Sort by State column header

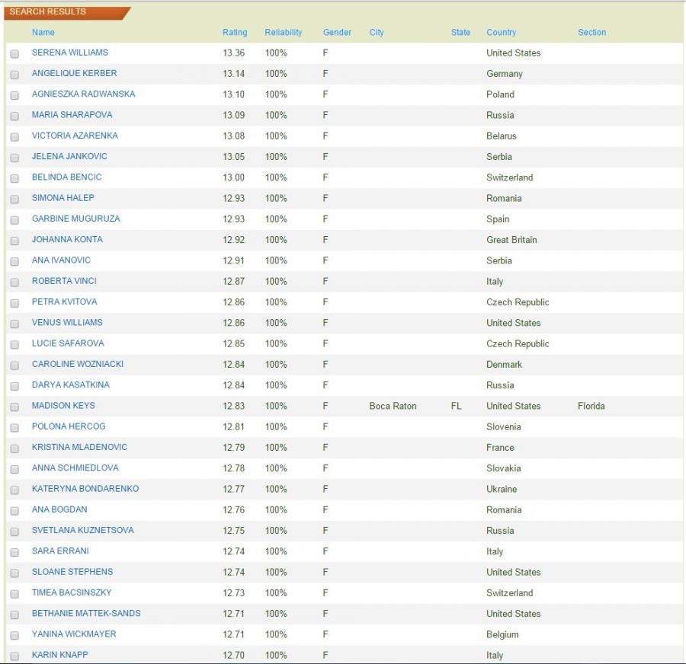(x=460, y=32)
